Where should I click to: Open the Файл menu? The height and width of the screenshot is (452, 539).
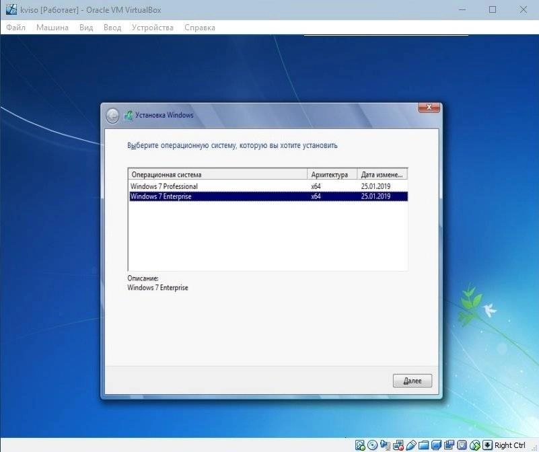[x=15, y=28]
